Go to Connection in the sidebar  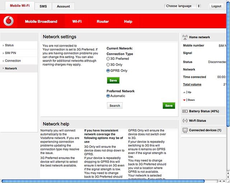point(19,61)
